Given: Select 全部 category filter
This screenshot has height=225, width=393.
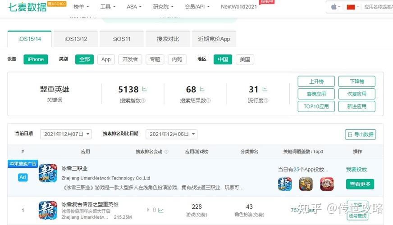Looking at the screenshot, I should point(84,59).
